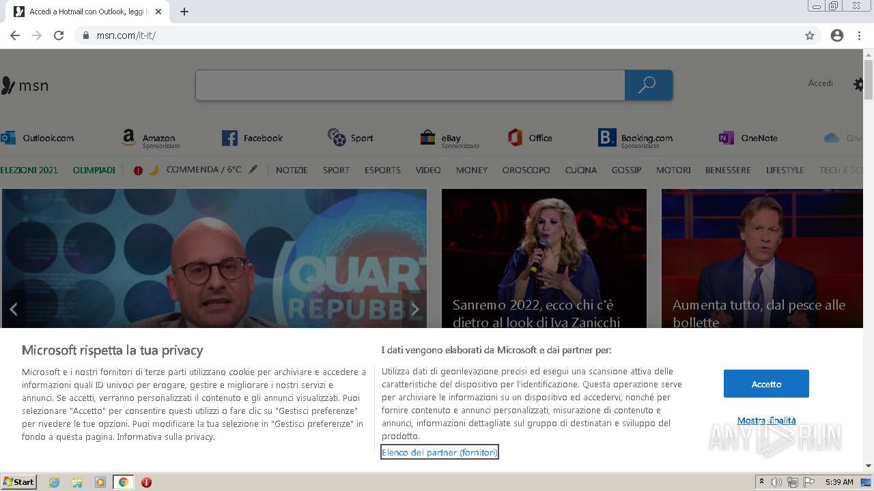Click Accedi to sign in

pos(820,83)
